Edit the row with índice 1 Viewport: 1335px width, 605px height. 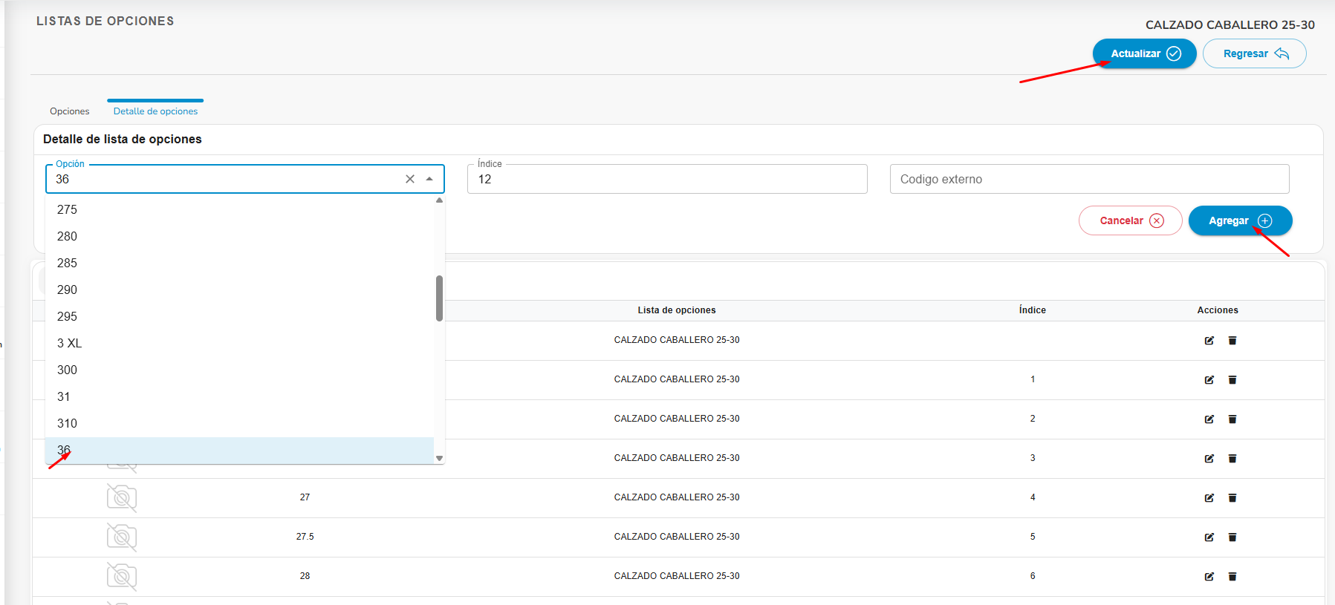coord(1209,380)
